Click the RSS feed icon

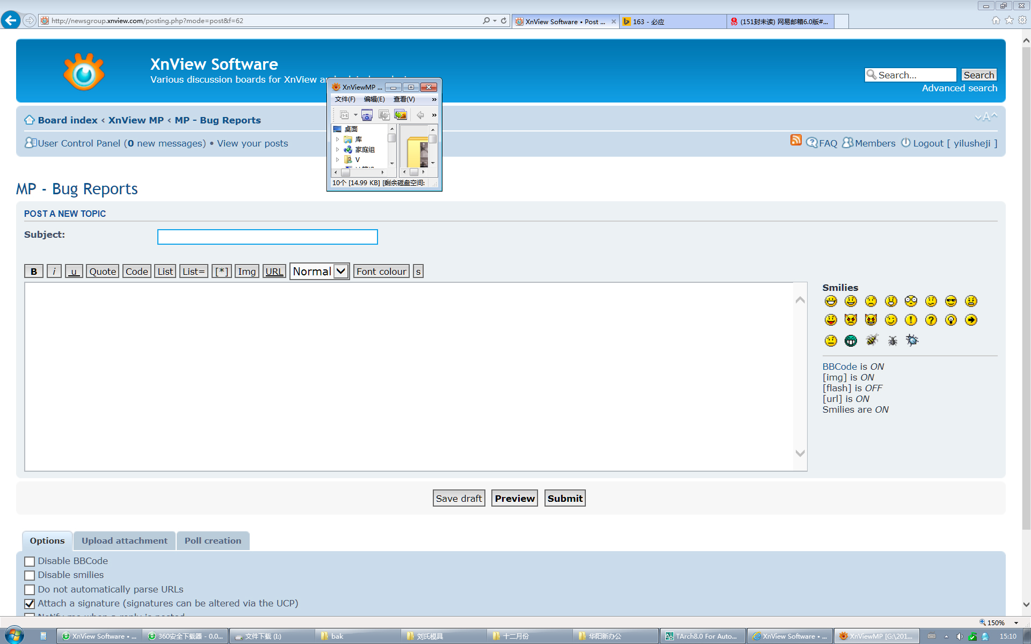point(796,141)
